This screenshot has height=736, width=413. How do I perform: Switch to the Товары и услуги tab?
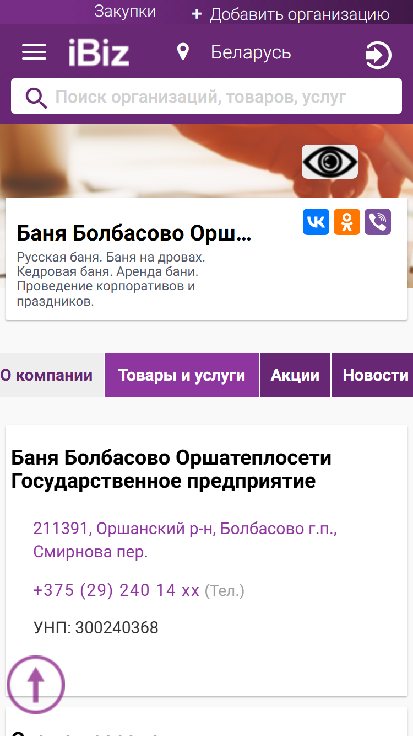[182, 375]
